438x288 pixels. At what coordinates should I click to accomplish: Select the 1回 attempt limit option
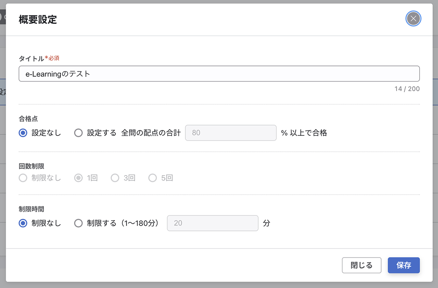(78, 178)
